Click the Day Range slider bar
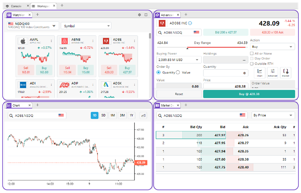The height and width of the screenshot is (193, 301). pos(202,47)
